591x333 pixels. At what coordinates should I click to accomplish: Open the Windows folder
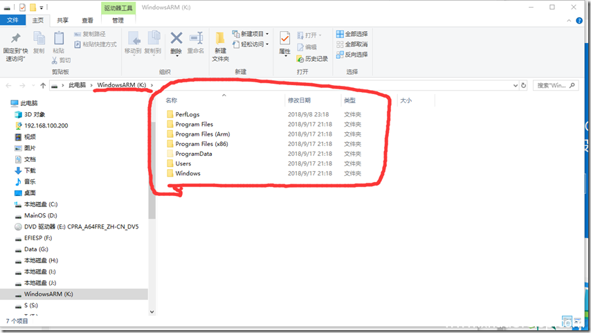pos(188,174)
